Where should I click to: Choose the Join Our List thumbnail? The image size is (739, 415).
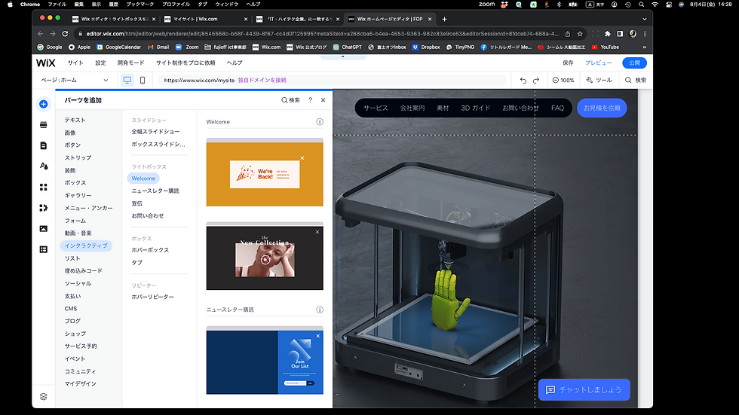265,361
